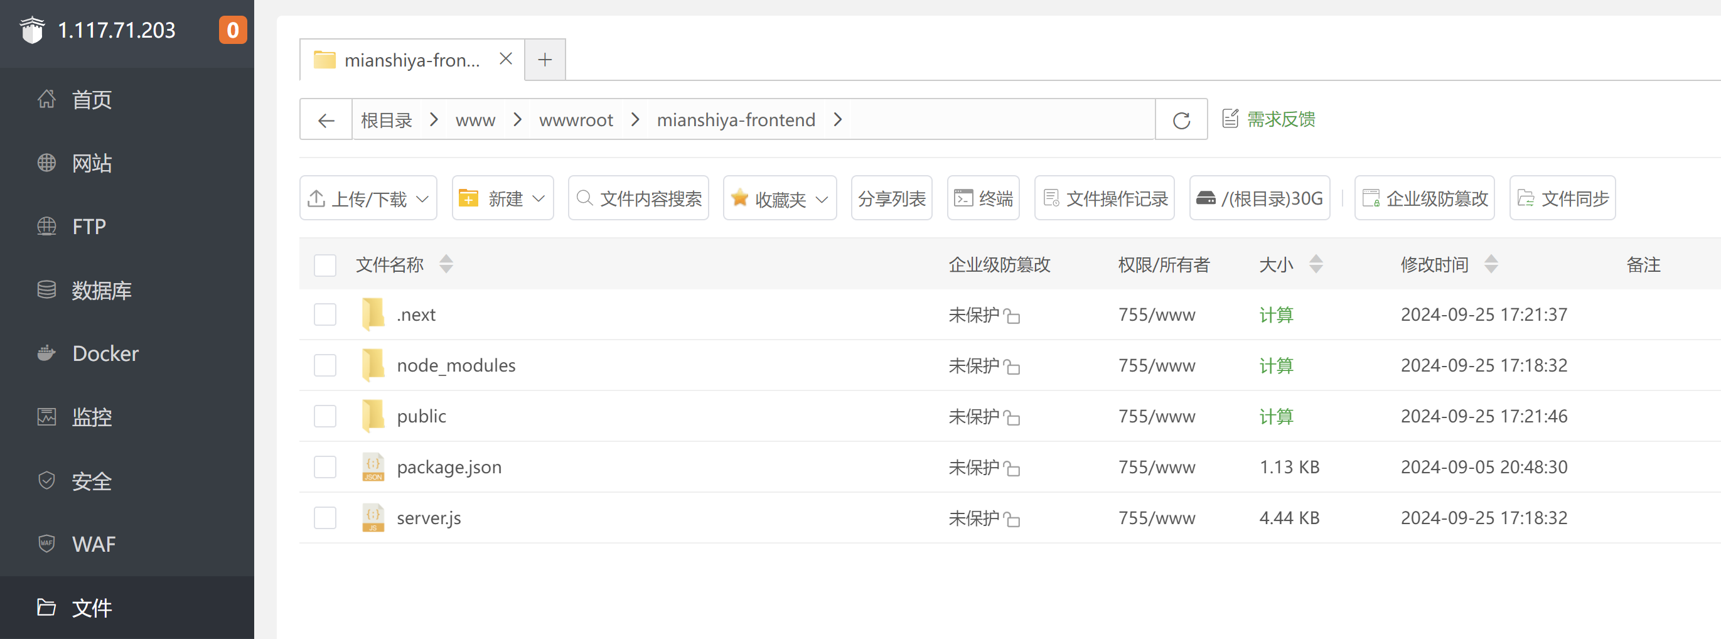This screenshot has height=639, width=1721.
Task: Select the server.js row checkbox
Action: click(x=325, y=518)
